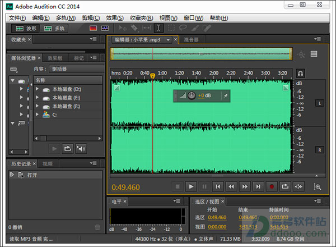
Task: Click the red Record button
Action: 272,186
